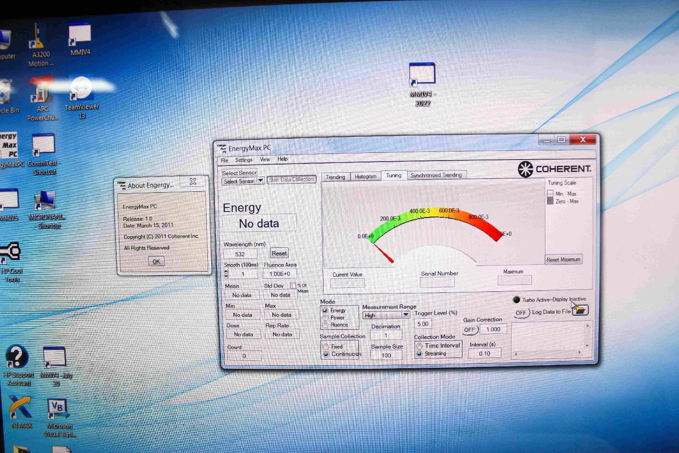
Task: Toggle Log Data to File OFF switch
Action: (522, 313)
